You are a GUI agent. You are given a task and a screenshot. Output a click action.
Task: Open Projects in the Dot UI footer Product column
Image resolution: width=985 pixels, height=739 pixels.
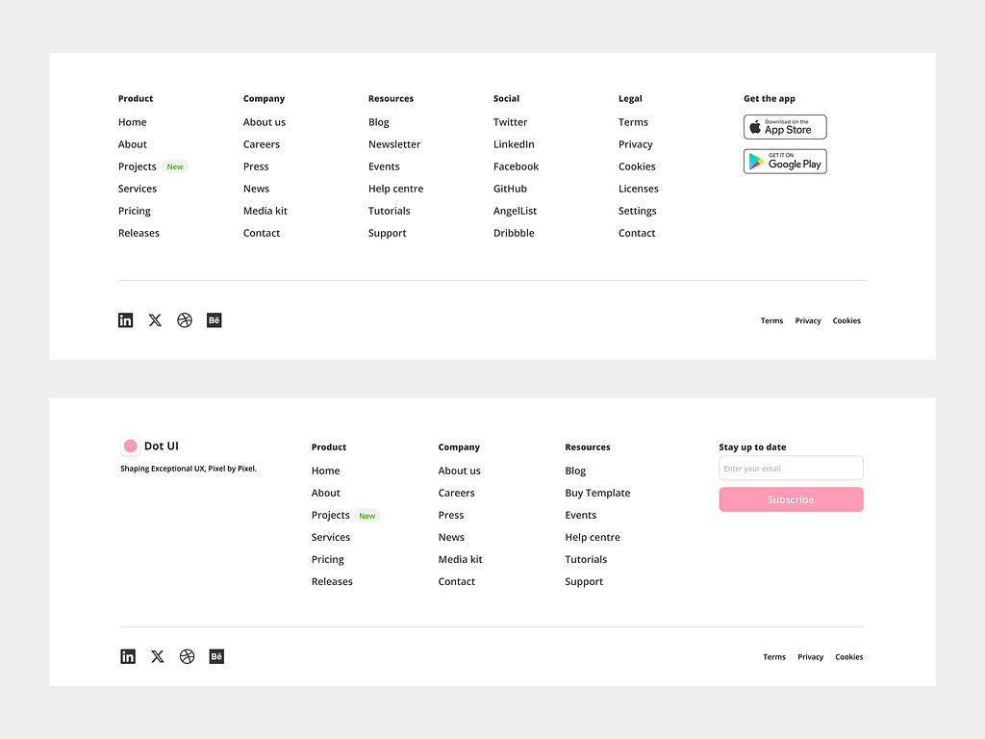pyautogui.click(x=331, y=516)
